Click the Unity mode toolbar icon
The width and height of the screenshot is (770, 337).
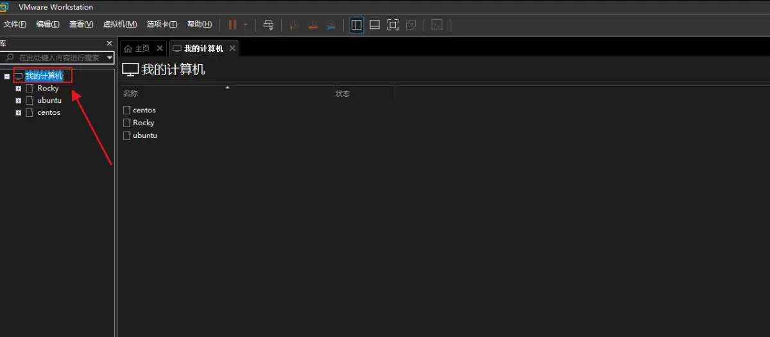[411, 25]
